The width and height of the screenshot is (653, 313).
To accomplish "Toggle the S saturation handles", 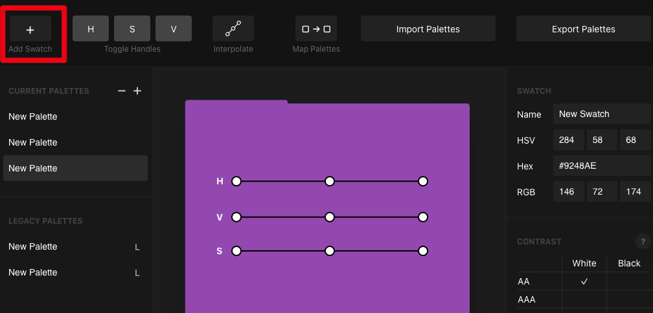I will click(x=132, y=29).
